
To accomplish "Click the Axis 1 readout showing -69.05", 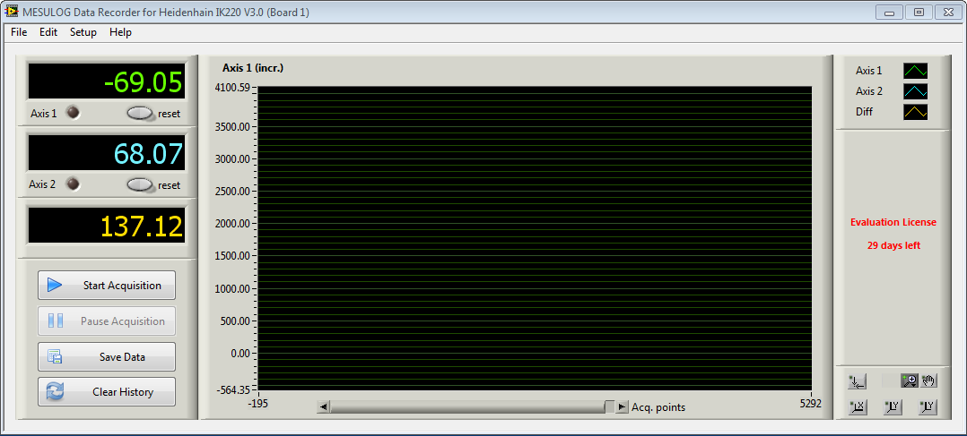I will coord(107,81).
